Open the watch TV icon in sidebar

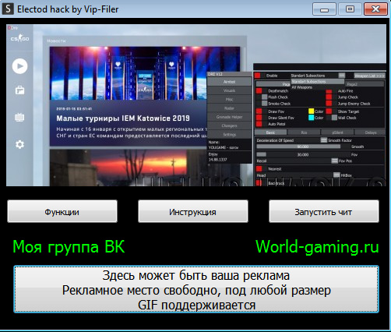coord(19,118)
